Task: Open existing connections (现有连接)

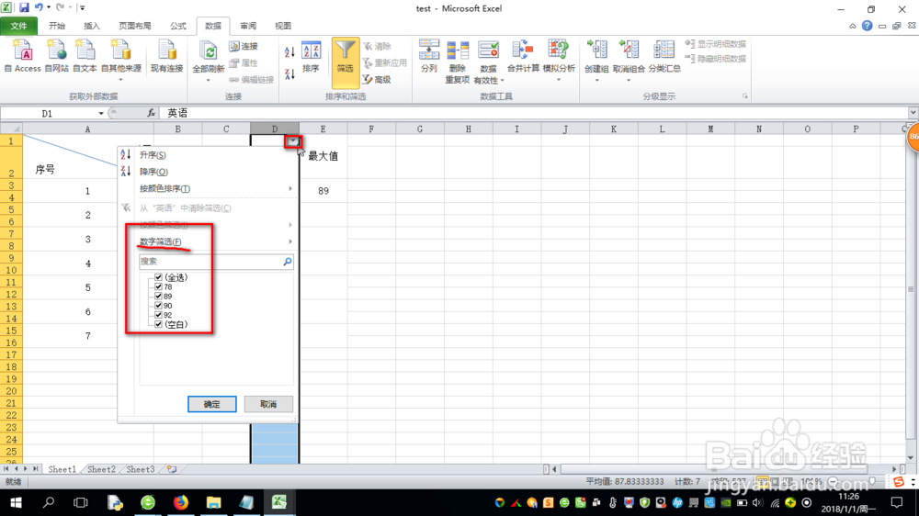Action: pos(167,56)
